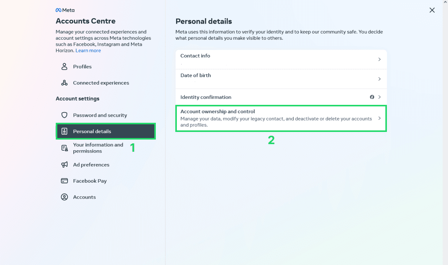The image size is (448, 265).
Task: Open the Accounts settings page
Action: (x=84, y=197)
